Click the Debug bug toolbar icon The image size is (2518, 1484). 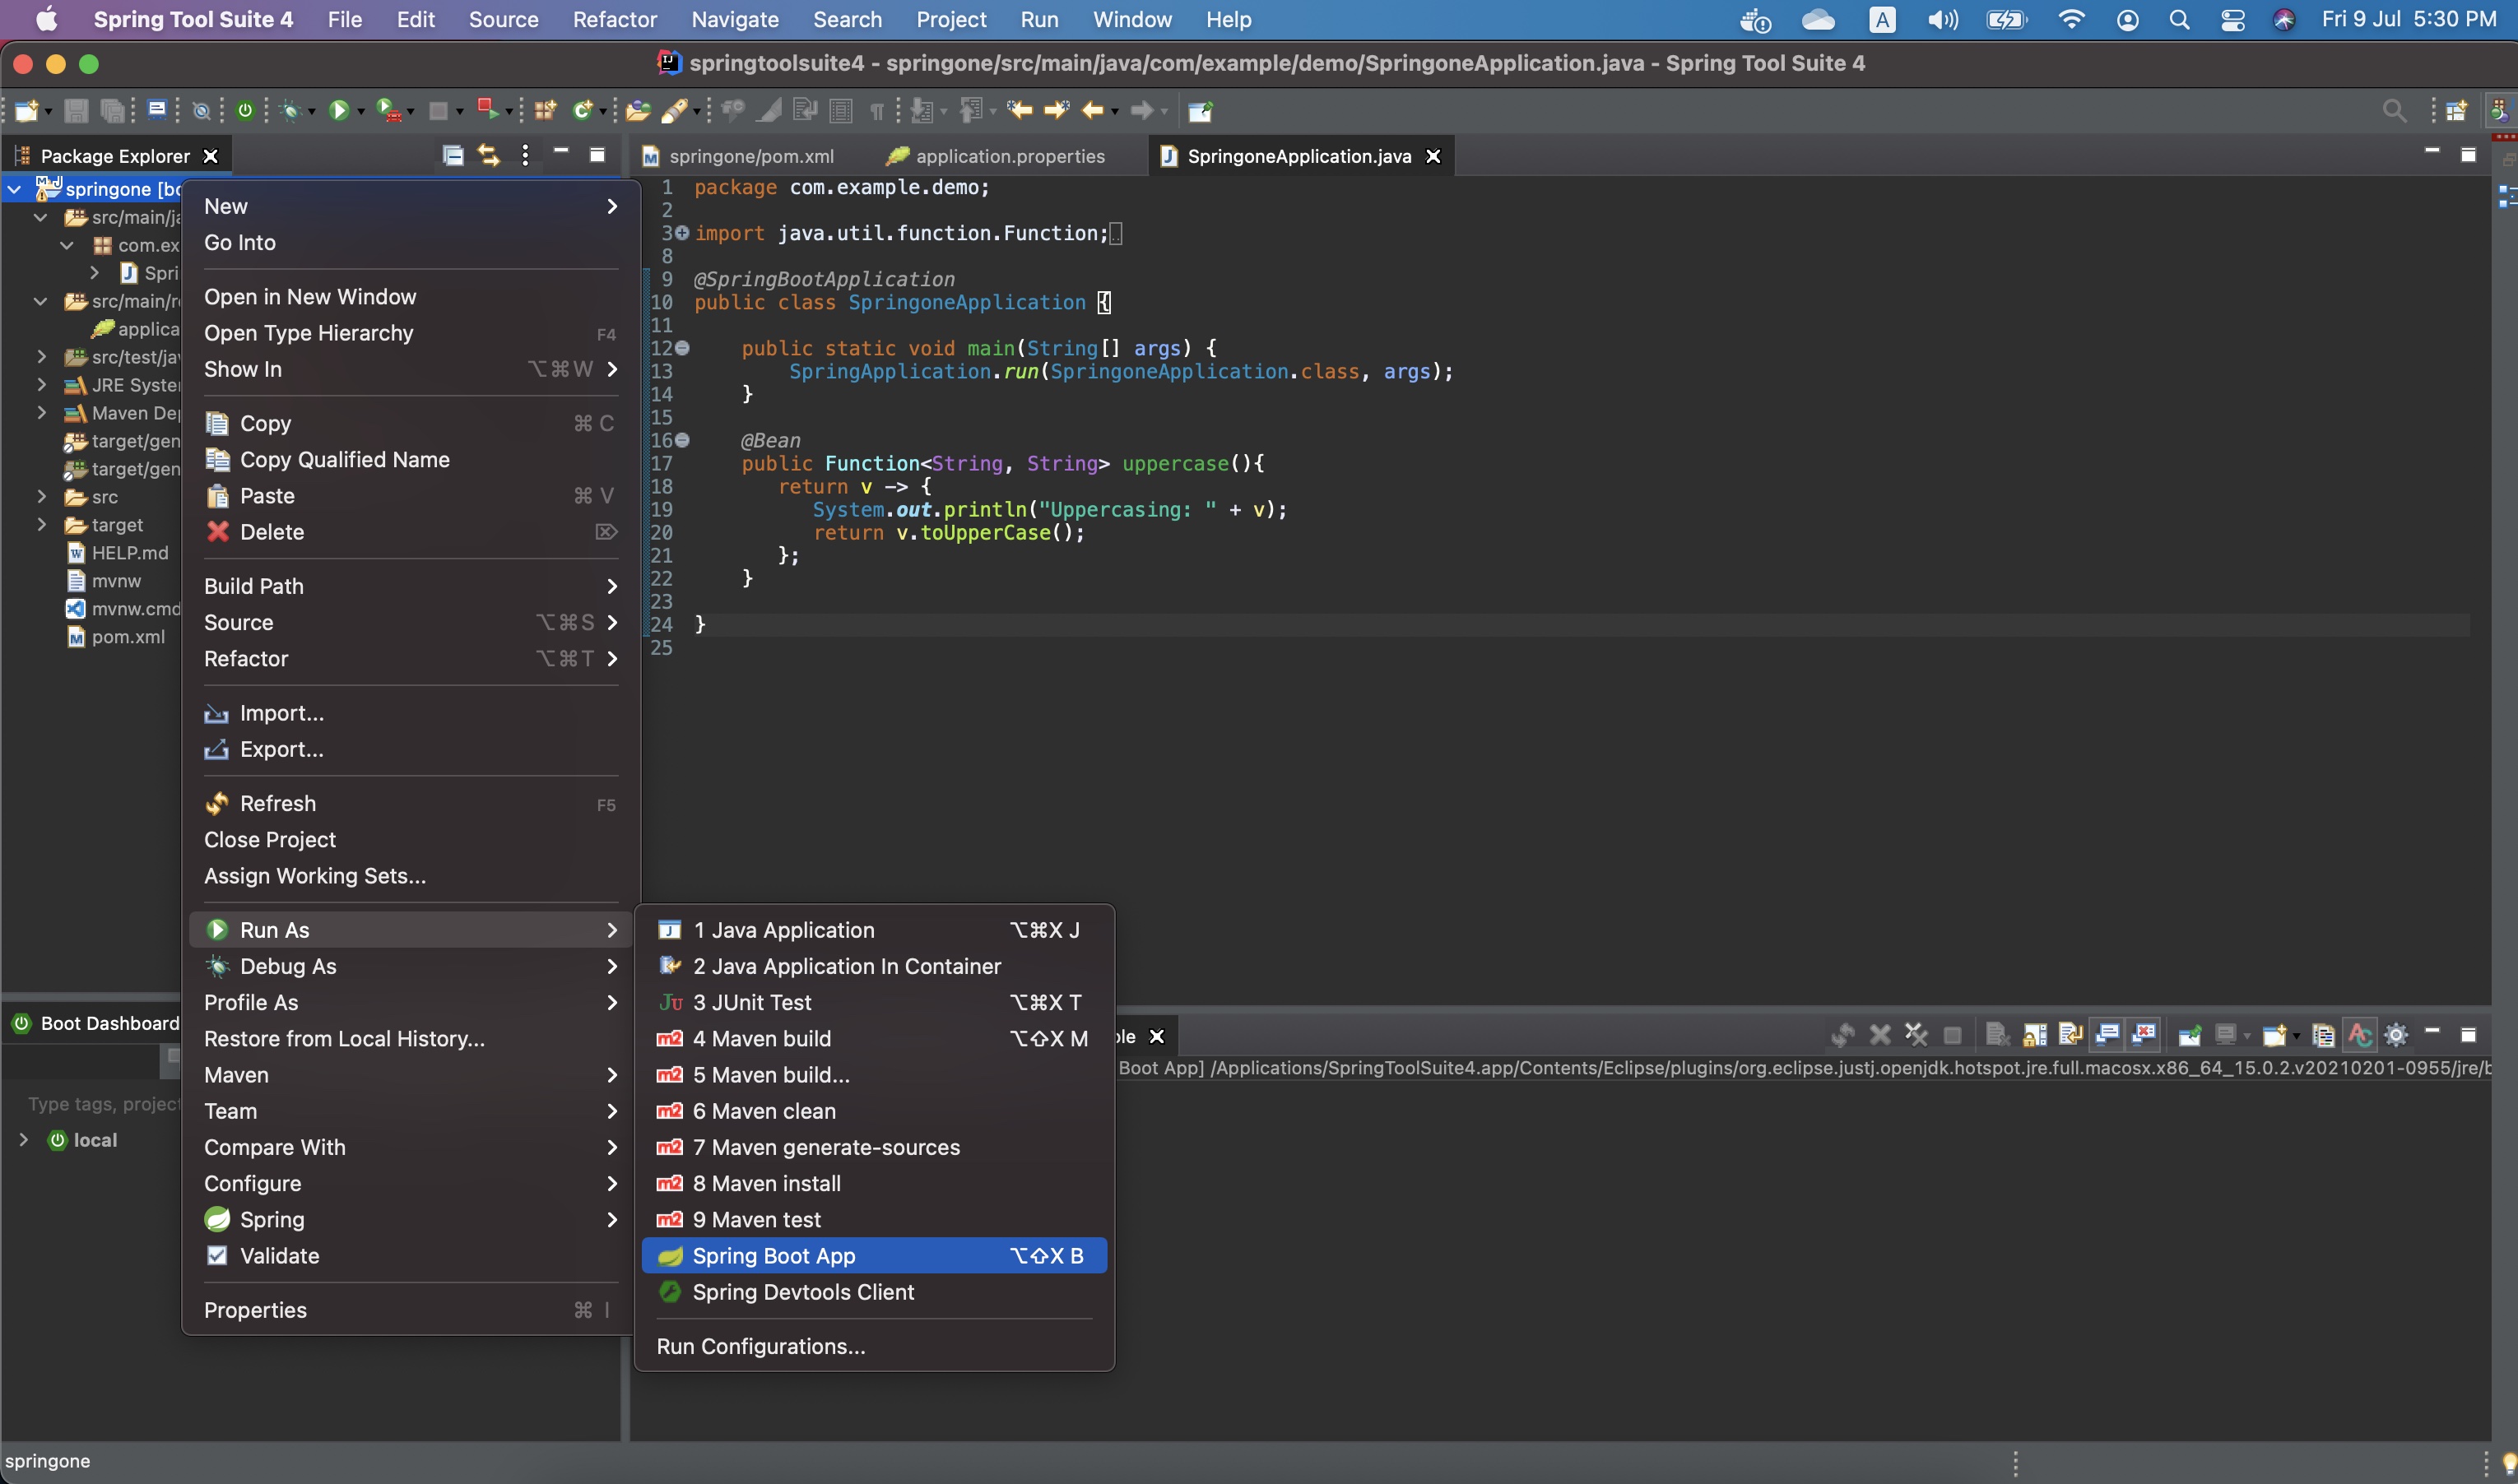(291, 110)
